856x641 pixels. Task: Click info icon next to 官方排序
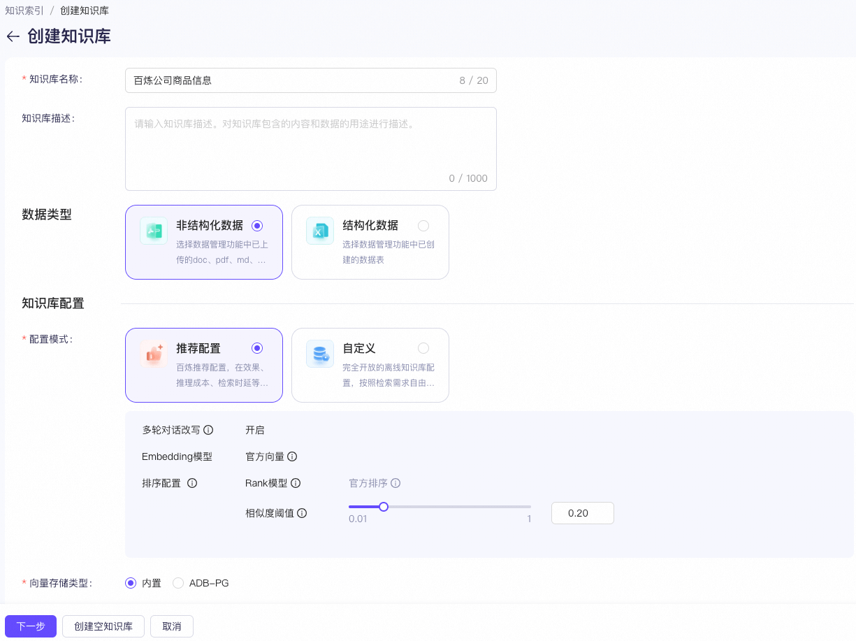[396, 483]
